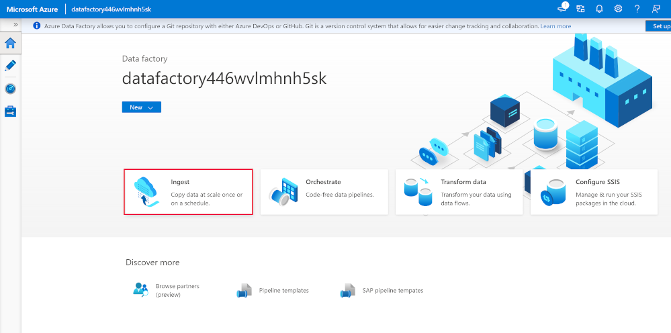671x333 pixels.
Task: Open the Monitor gauge hub
Action: pyautogui.click(x=10, y=89)
